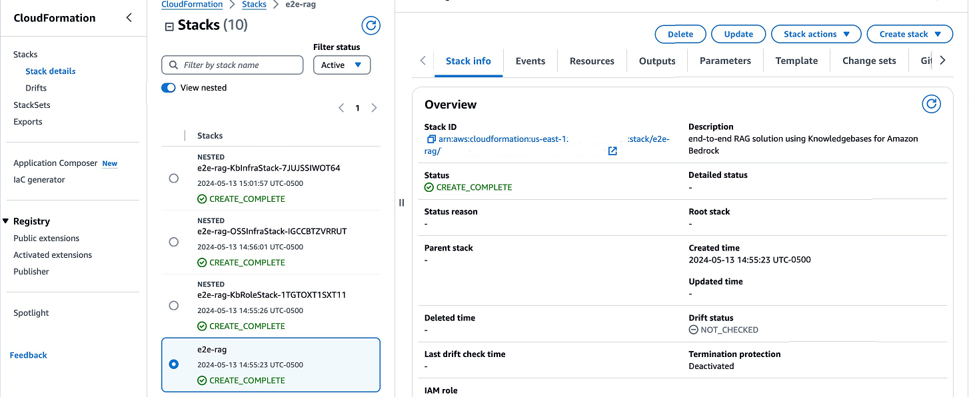The height and width of the screenshot is (397, 975).
Task: Click the e2e-rag-OSSInfraStack-IGCCBTZVRRUT stack name
Action: click(272, 231)
